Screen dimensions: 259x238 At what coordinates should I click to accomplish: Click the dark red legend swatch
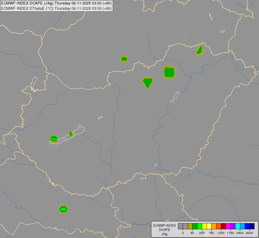click(224, 226)
